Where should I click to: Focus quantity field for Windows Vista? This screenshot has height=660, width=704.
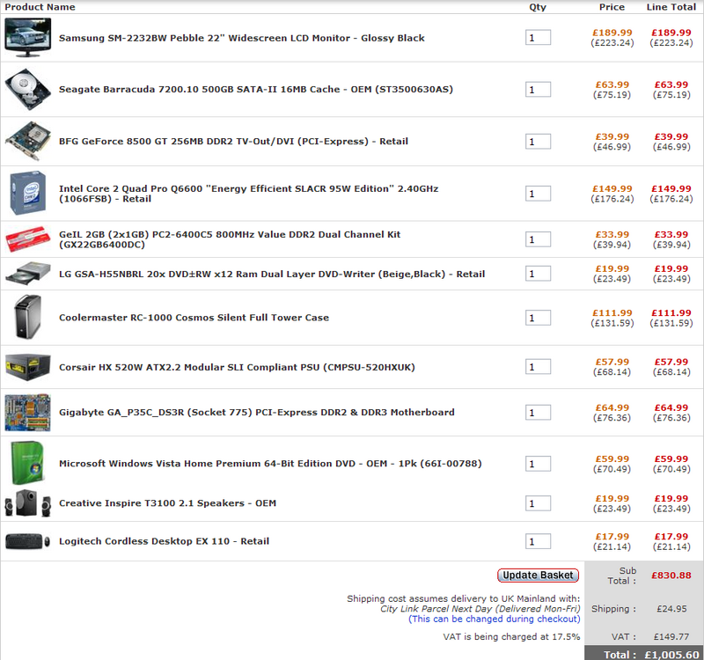coord(538,464)
